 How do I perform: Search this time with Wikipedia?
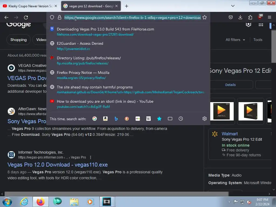click(149, 119)
